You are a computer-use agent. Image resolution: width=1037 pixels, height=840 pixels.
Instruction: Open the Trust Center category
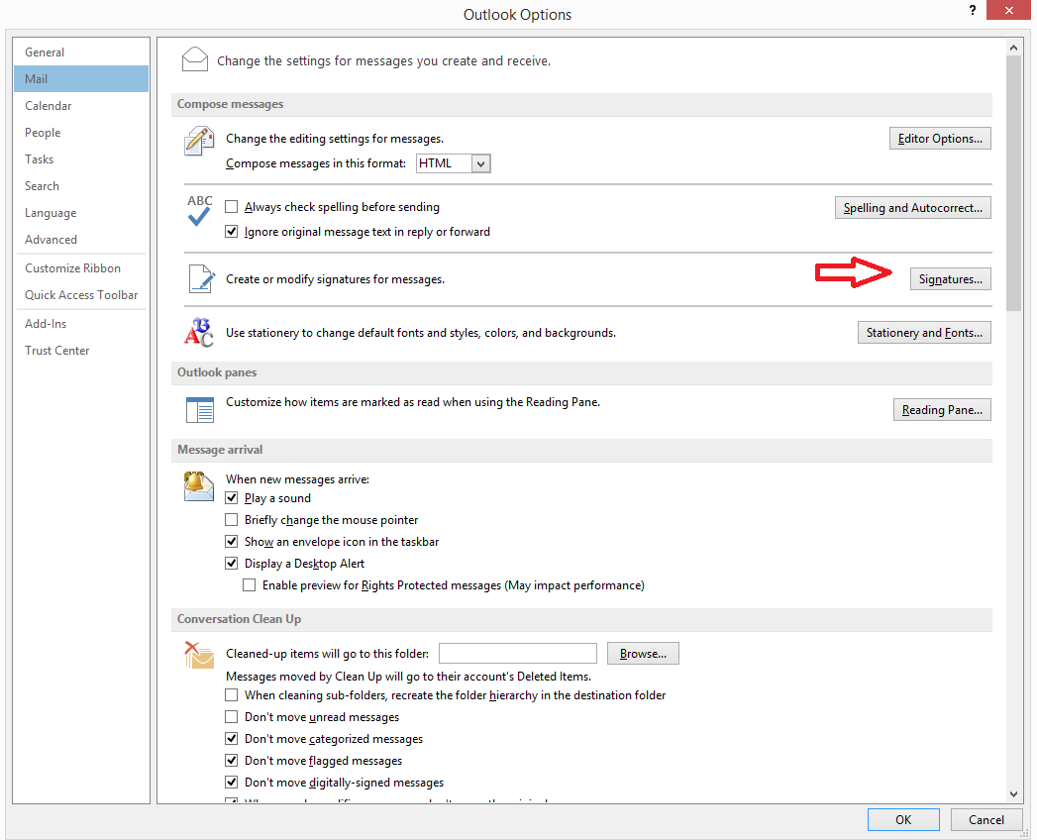[57, 351]
